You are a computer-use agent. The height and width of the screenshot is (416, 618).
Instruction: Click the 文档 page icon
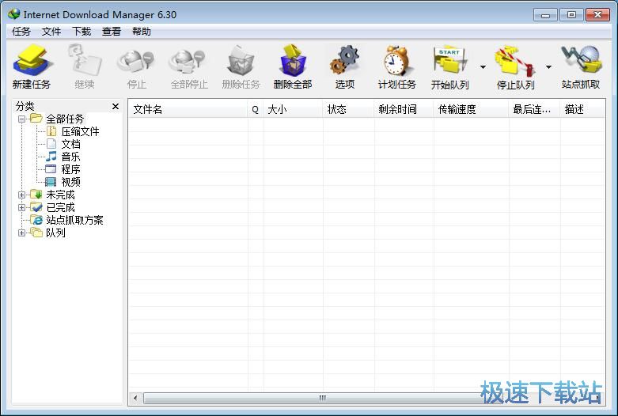(x=51, y=144)
